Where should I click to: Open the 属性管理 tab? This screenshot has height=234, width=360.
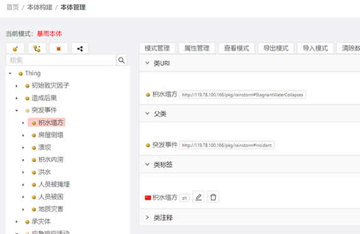coord(197,48)
